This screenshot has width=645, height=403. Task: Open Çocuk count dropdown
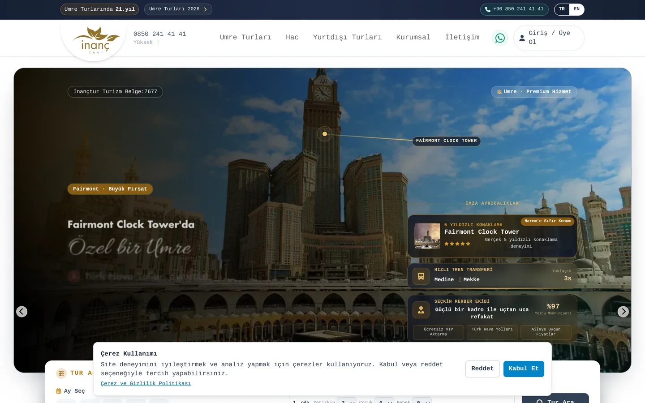click(x=384, y=400)
